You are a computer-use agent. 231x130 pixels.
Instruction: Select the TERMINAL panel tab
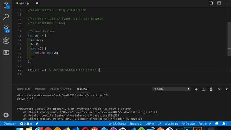tap(83, 89)
